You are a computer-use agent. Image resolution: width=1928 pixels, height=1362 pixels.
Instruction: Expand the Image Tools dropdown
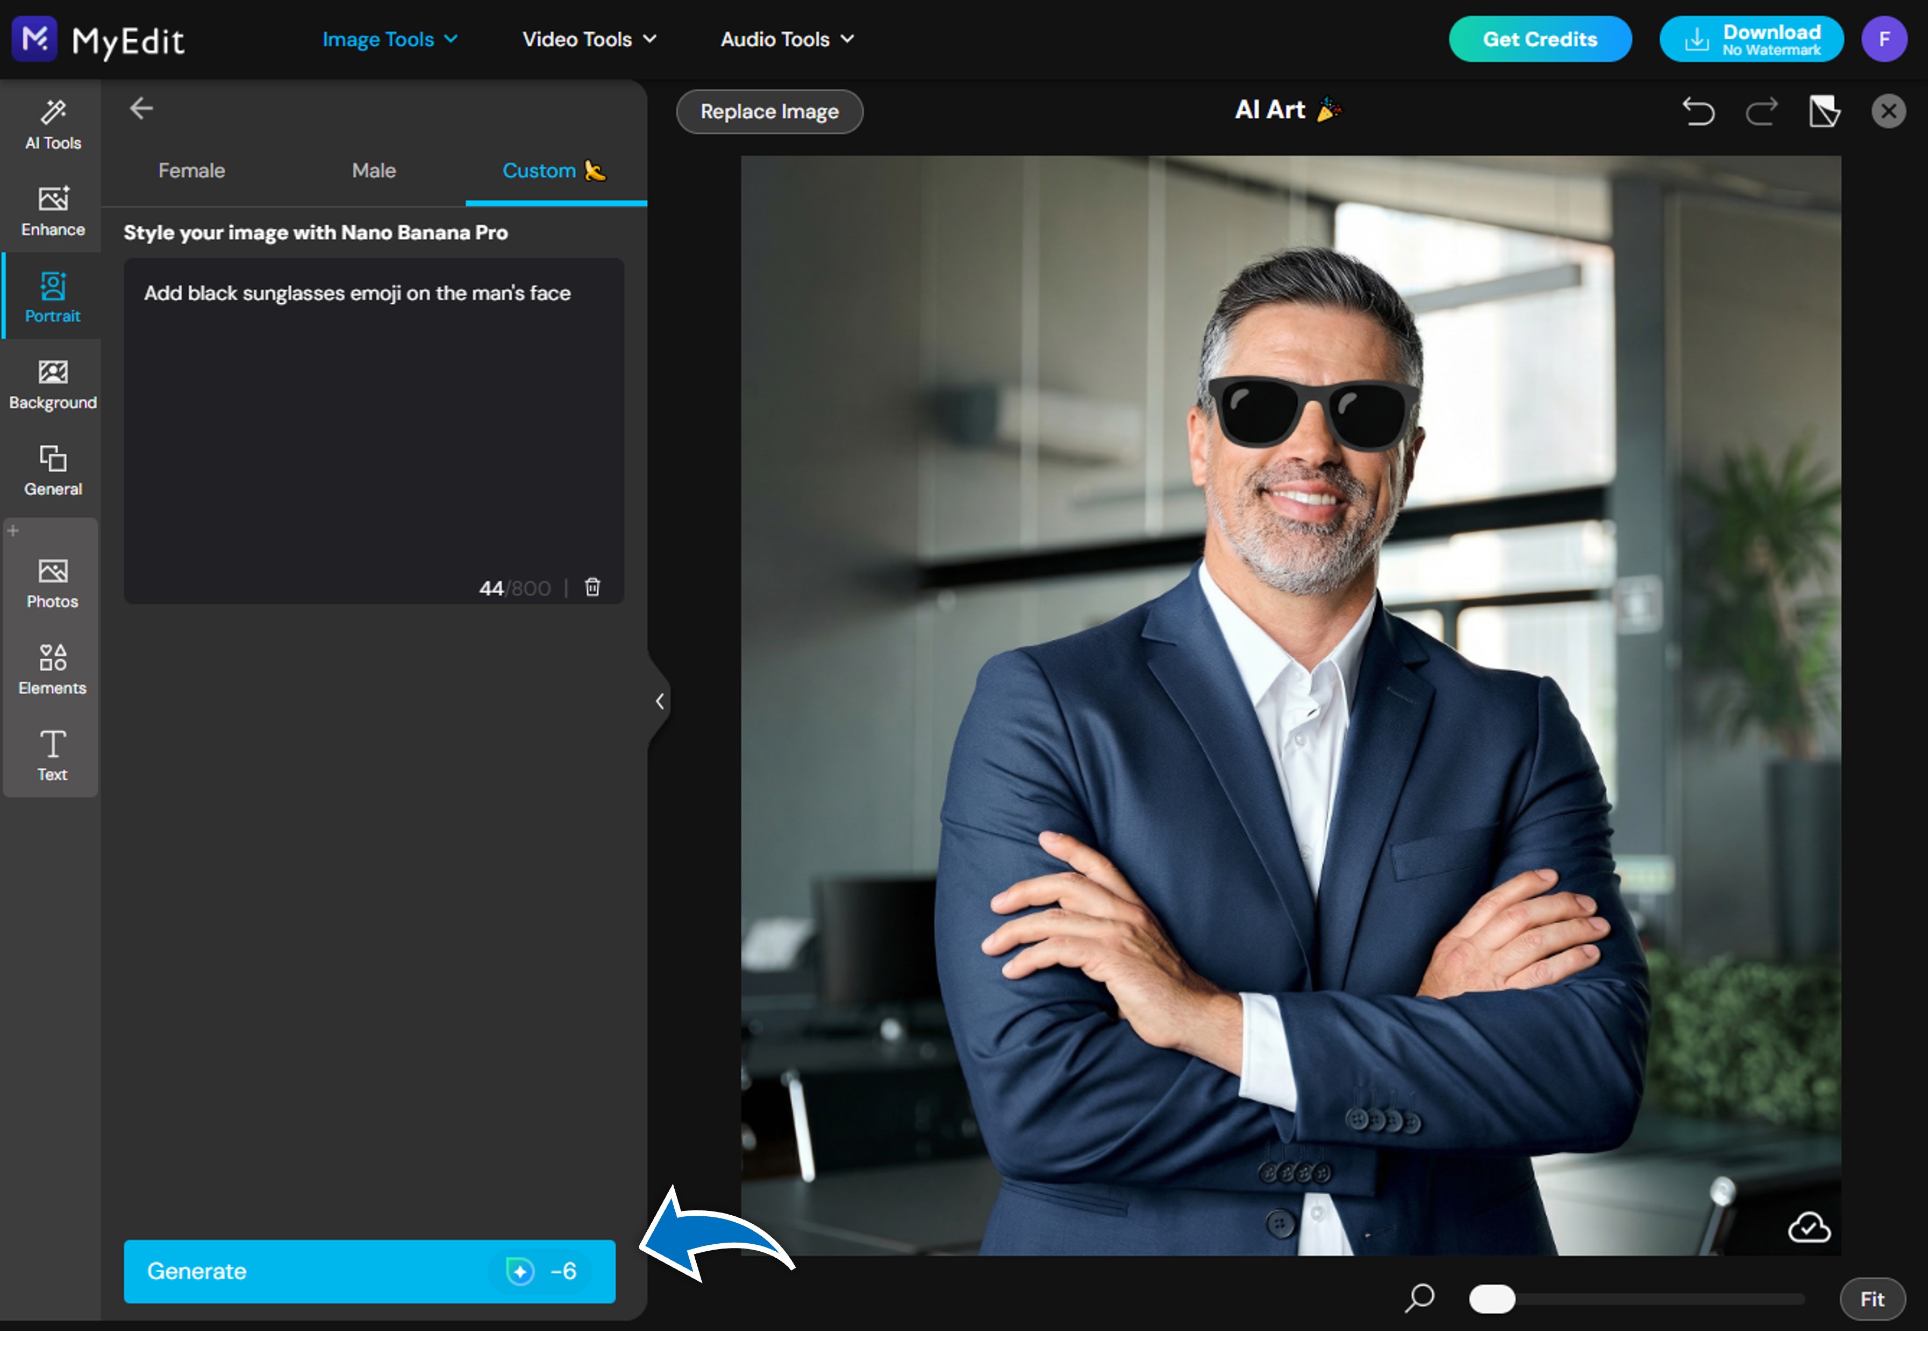pos(390,39)
